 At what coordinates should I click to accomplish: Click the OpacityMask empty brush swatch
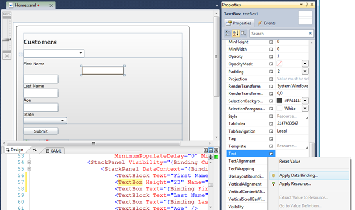coord(279,64)
